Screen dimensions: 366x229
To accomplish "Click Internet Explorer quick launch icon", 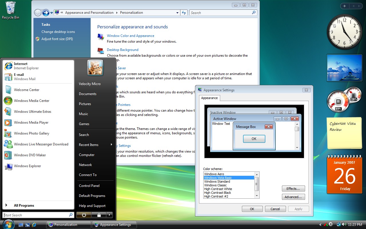I will click(34, 225).
